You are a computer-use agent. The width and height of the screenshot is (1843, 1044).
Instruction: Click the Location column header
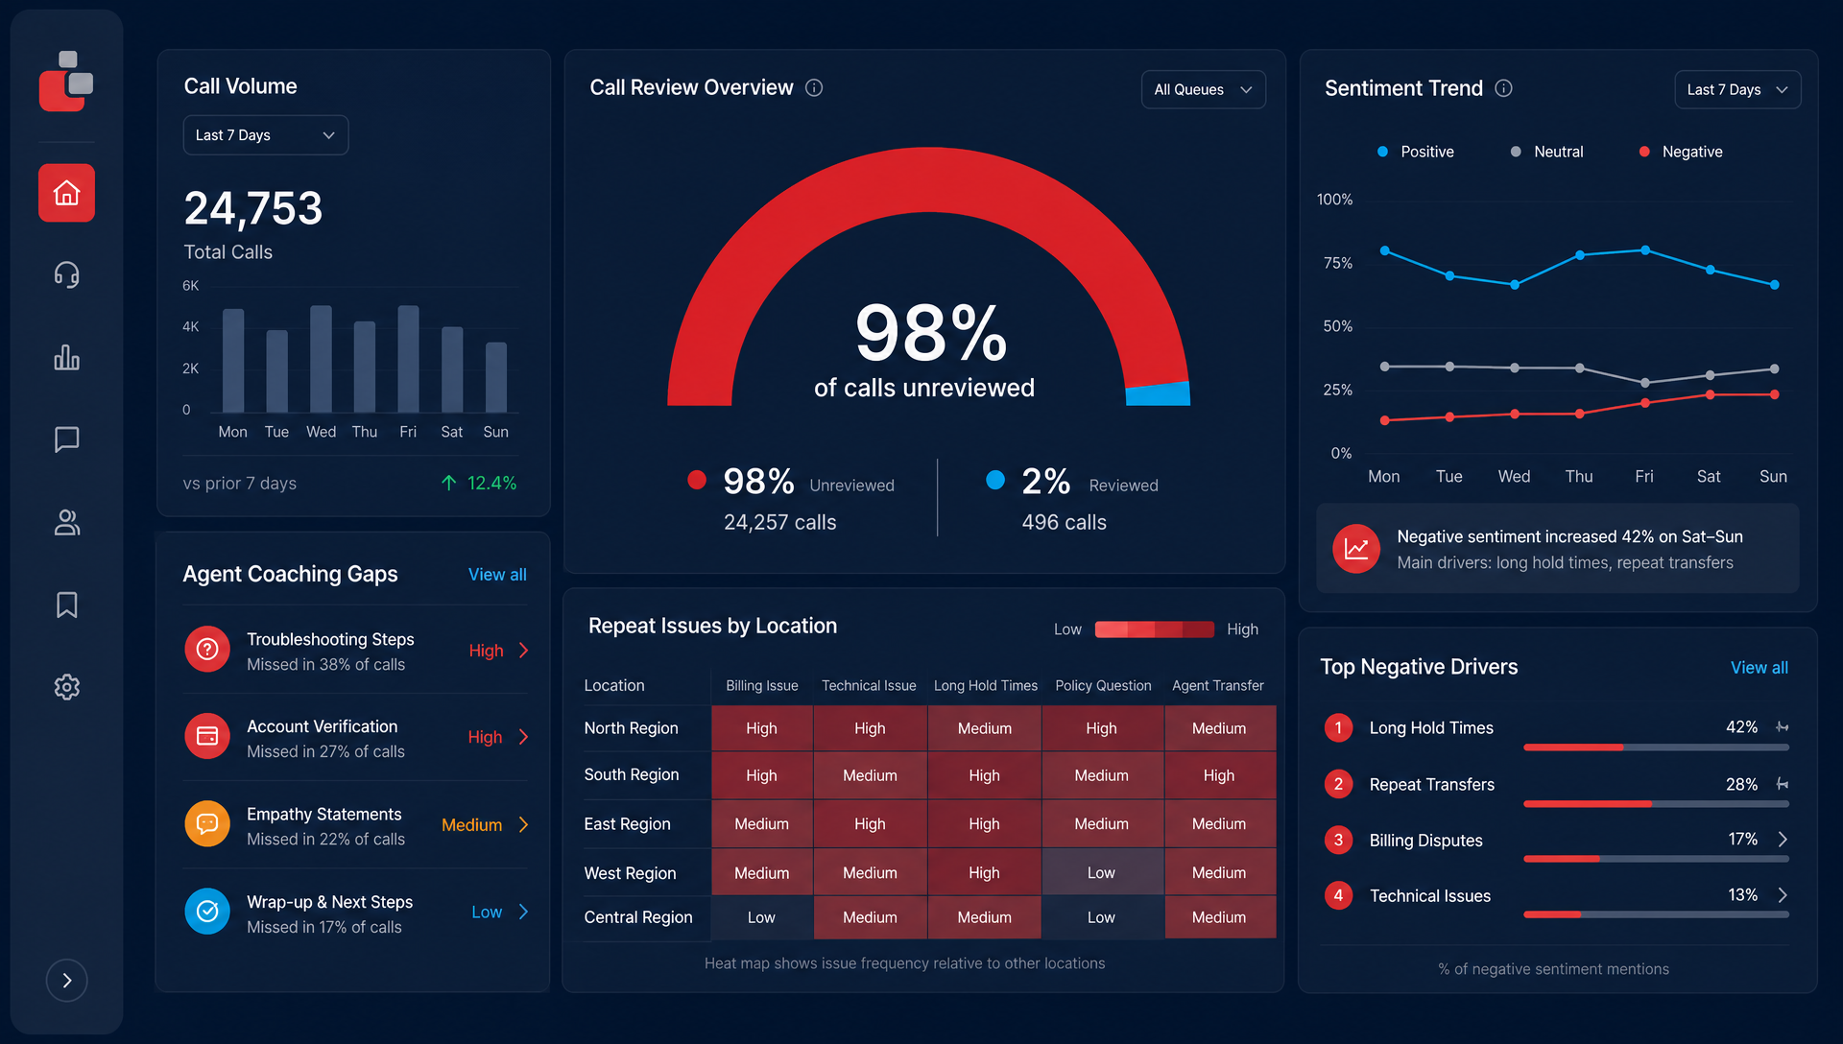tap(614, 685)
